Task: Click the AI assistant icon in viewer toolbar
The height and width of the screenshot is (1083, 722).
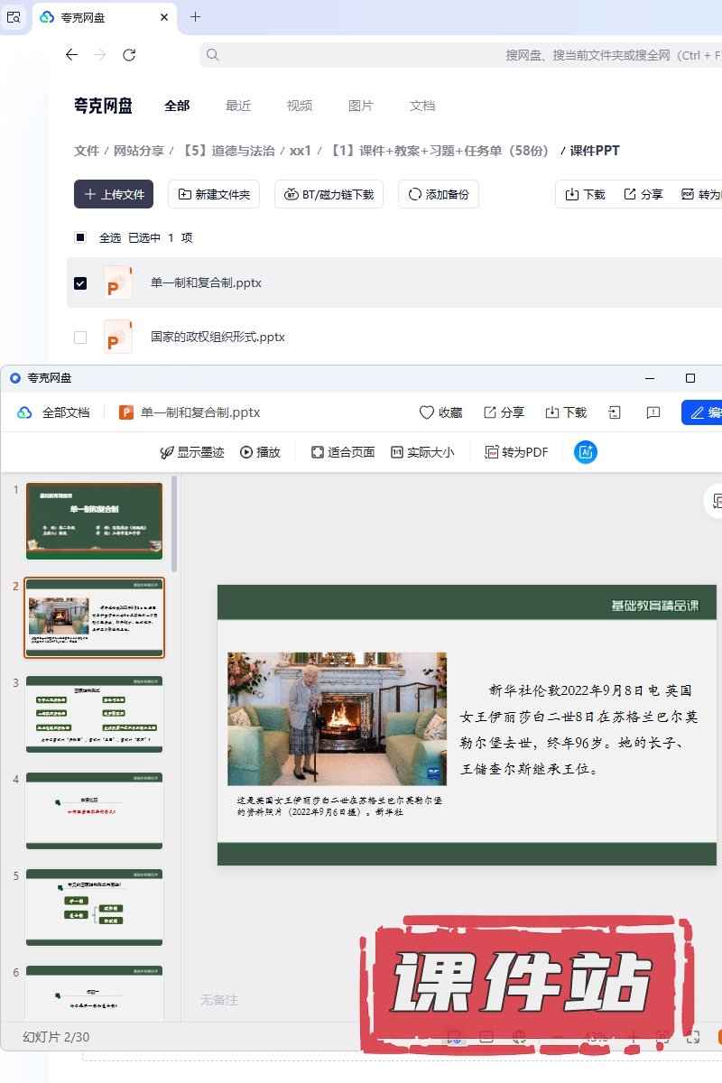Action: 586,452
